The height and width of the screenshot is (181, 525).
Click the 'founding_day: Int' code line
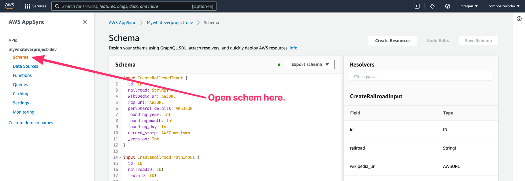(x=148, y=127)
